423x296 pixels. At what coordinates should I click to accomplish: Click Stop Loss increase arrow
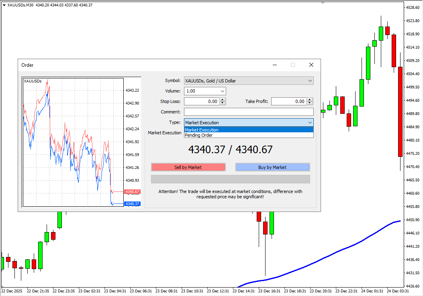223,100
